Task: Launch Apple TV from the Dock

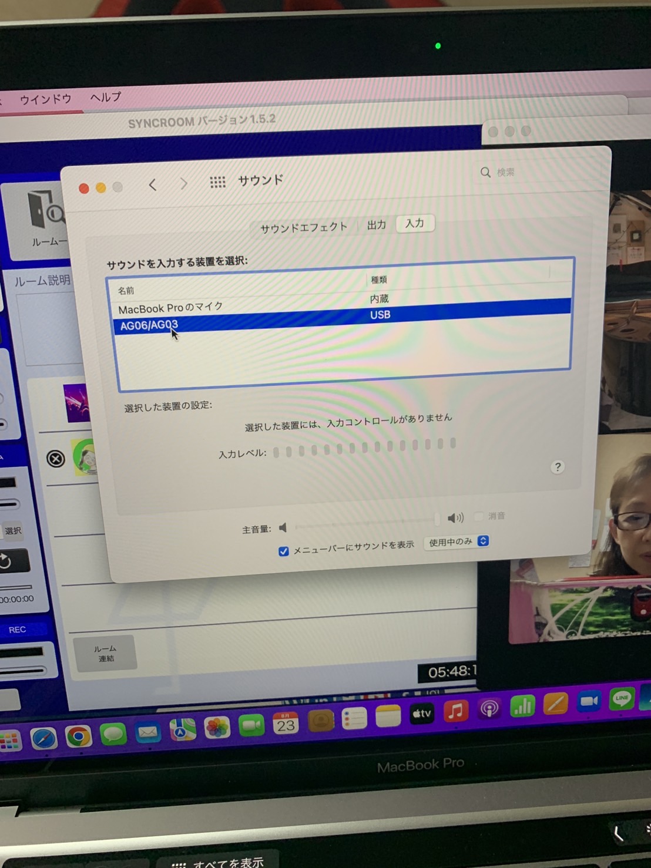Action: click(421, 714)
